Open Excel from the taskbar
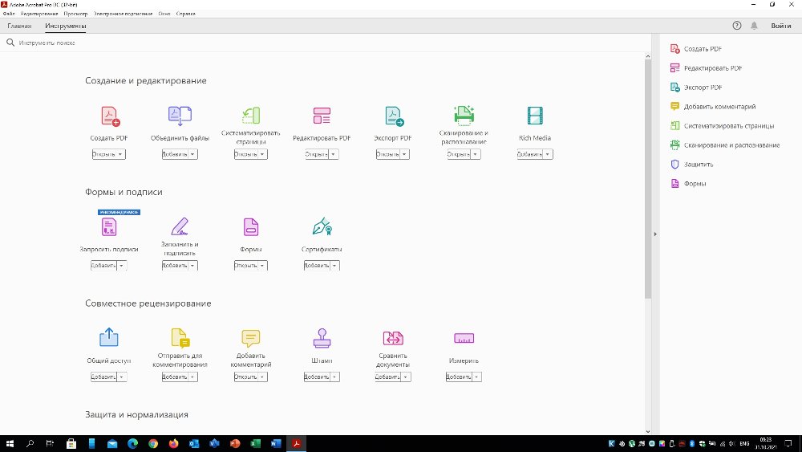 [x=255, y=443]
